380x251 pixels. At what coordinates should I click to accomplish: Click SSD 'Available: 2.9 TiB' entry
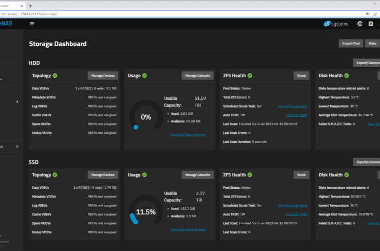pos(184,216)
